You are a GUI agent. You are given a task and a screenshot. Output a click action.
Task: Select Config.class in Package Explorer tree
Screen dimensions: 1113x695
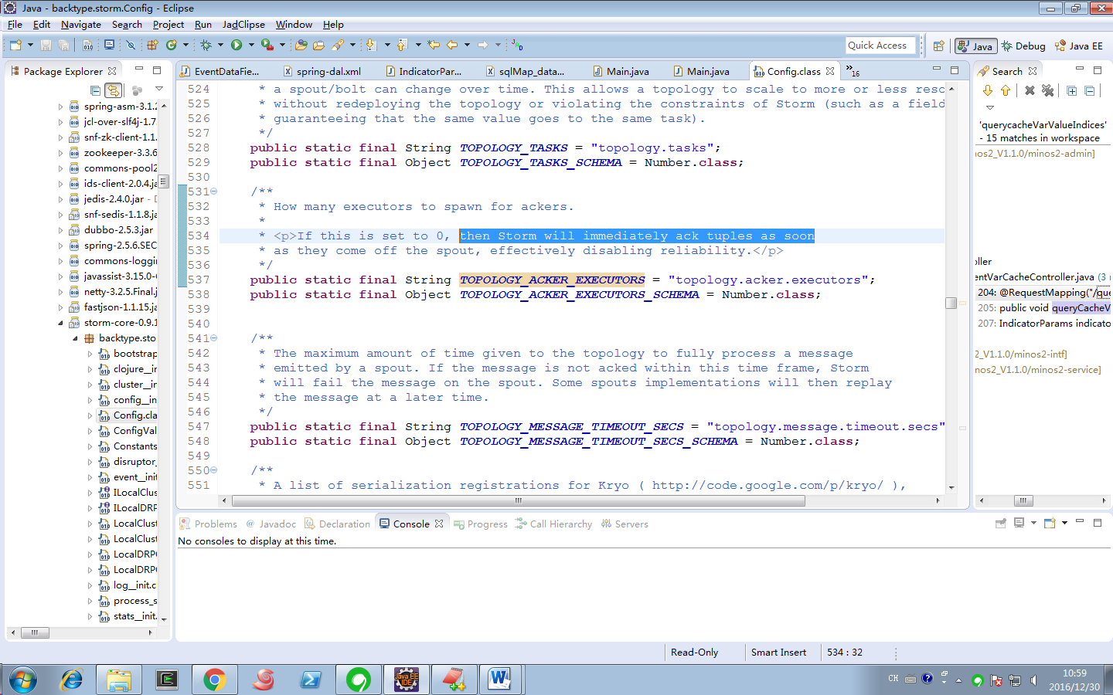tap(128, 415)
